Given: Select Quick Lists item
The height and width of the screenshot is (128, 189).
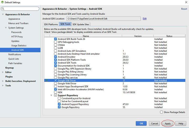Looking at the screenshot, I should pyautogui.click(x=14, y=59).
